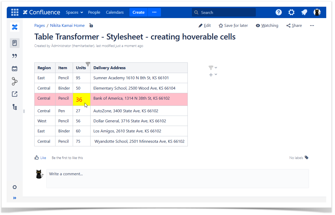335x215 pixels.
Task: Open the Calendar icon in sidebar
Action: click(x=15, y=69)
